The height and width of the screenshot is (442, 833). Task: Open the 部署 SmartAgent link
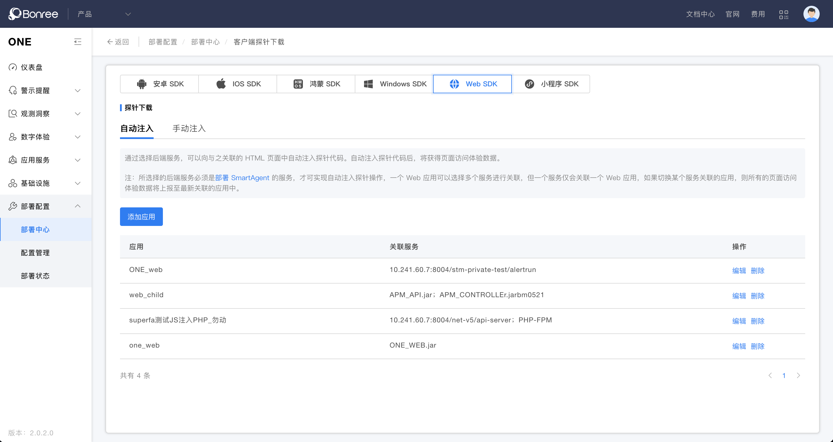point(242,178)
